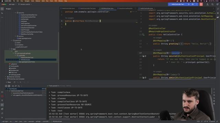The height and width of the screenshot is (123, 220).
Task: Open the Navigate menu in menu bar
Action: (x=27, y=1)
